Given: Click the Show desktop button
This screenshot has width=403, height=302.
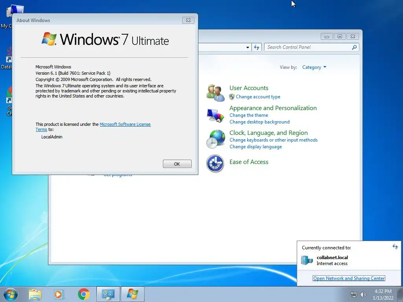Looking at the screenshot, I should [x=400, y=294].
